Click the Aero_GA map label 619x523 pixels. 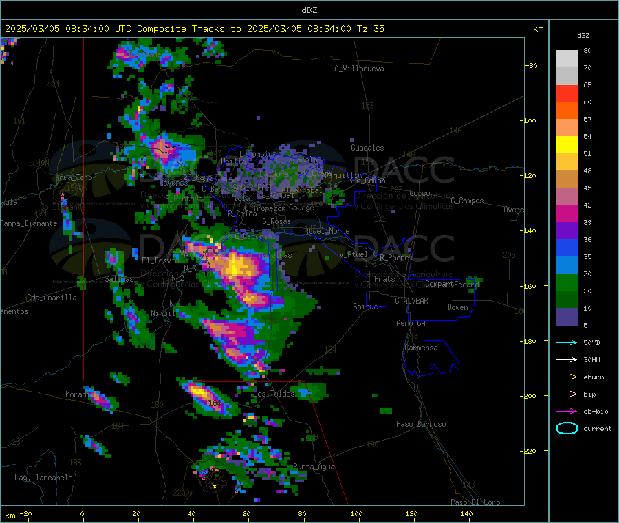pyautogui.click(x=411, y=323)
